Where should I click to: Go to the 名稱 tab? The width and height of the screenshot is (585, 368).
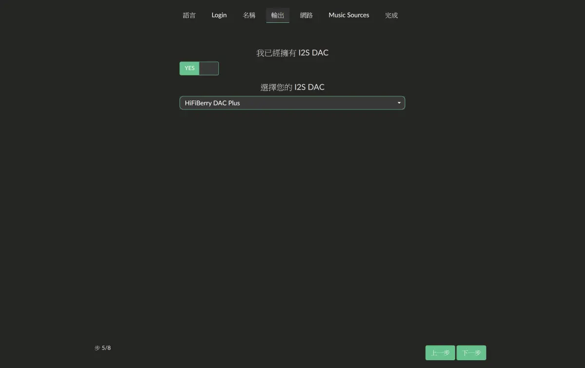coord(249,15)
